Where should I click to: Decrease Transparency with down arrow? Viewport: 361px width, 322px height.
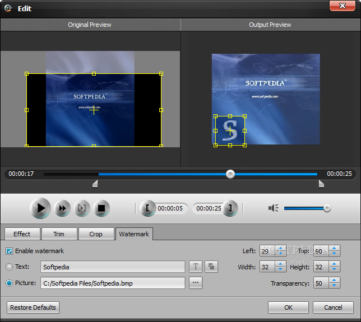click(x=334, y=286)
